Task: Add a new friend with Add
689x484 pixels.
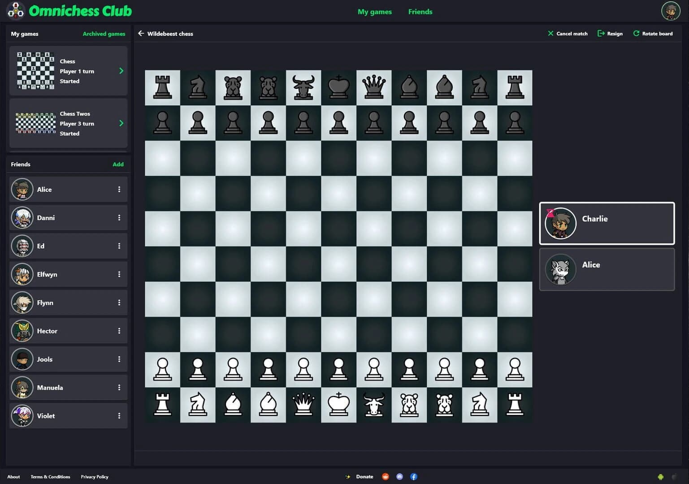Action: [x=118, y=164]
